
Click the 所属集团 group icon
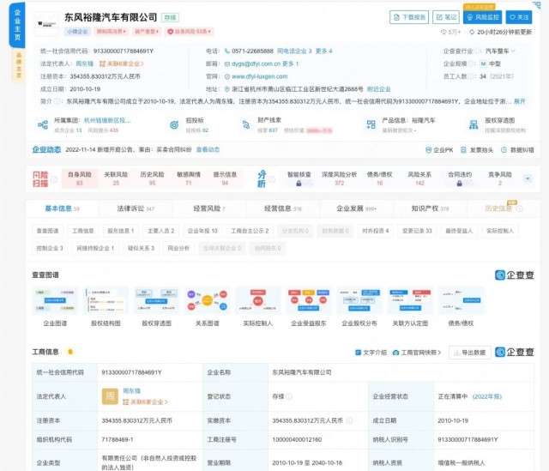tap(43, 124)
